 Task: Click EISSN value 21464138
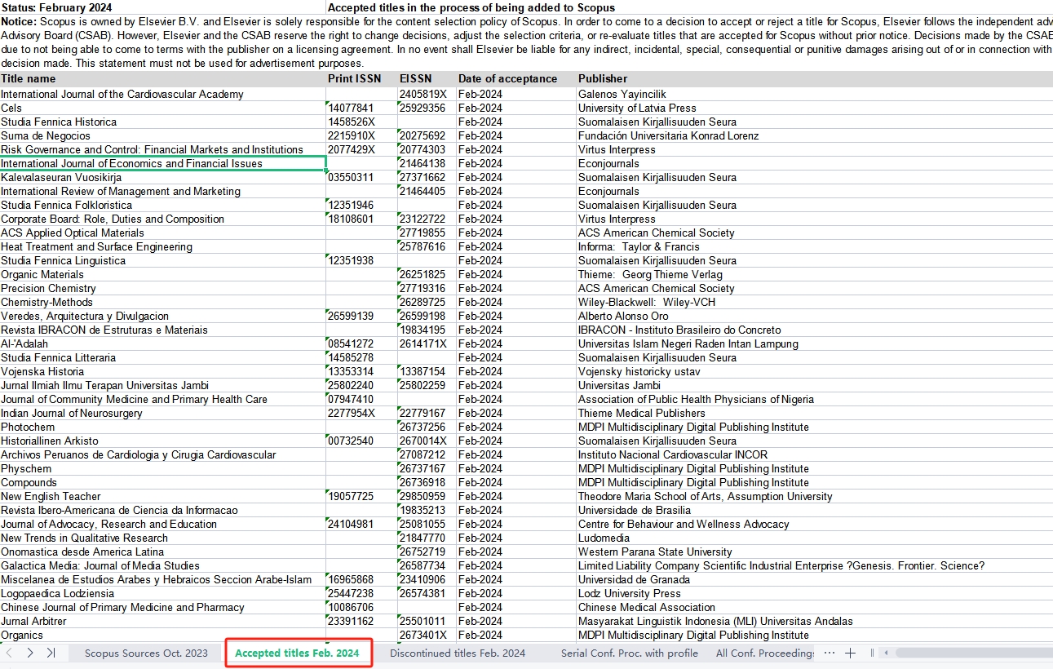pos(427,163)
